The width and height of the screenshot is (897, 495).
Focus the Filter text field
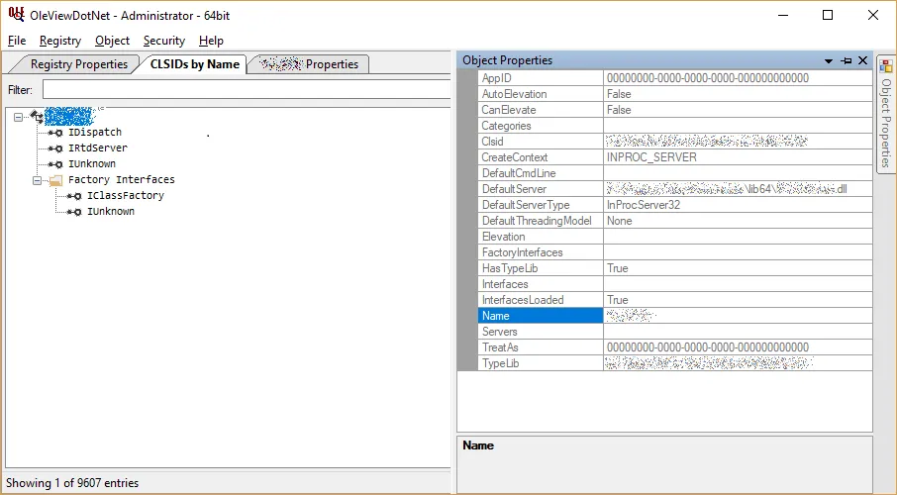tap(247, 90)
